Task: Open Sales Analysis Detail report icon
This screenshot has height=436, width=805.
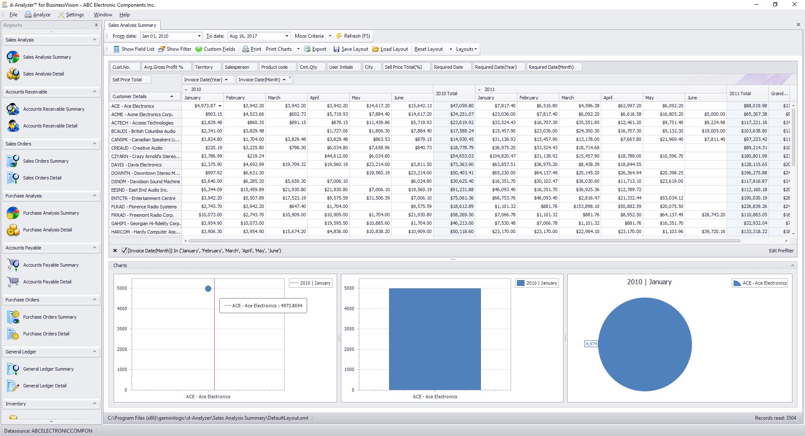Action: 13,74
